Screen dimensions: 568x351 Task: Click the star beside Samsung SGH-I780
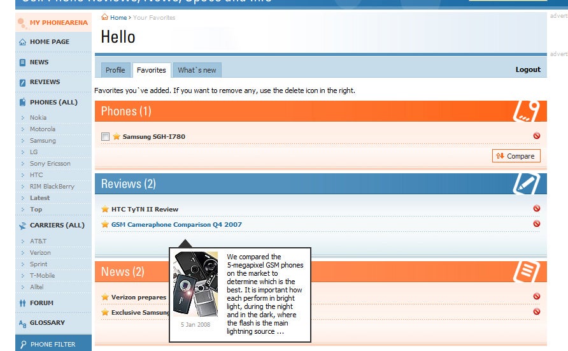click(117, 136)
